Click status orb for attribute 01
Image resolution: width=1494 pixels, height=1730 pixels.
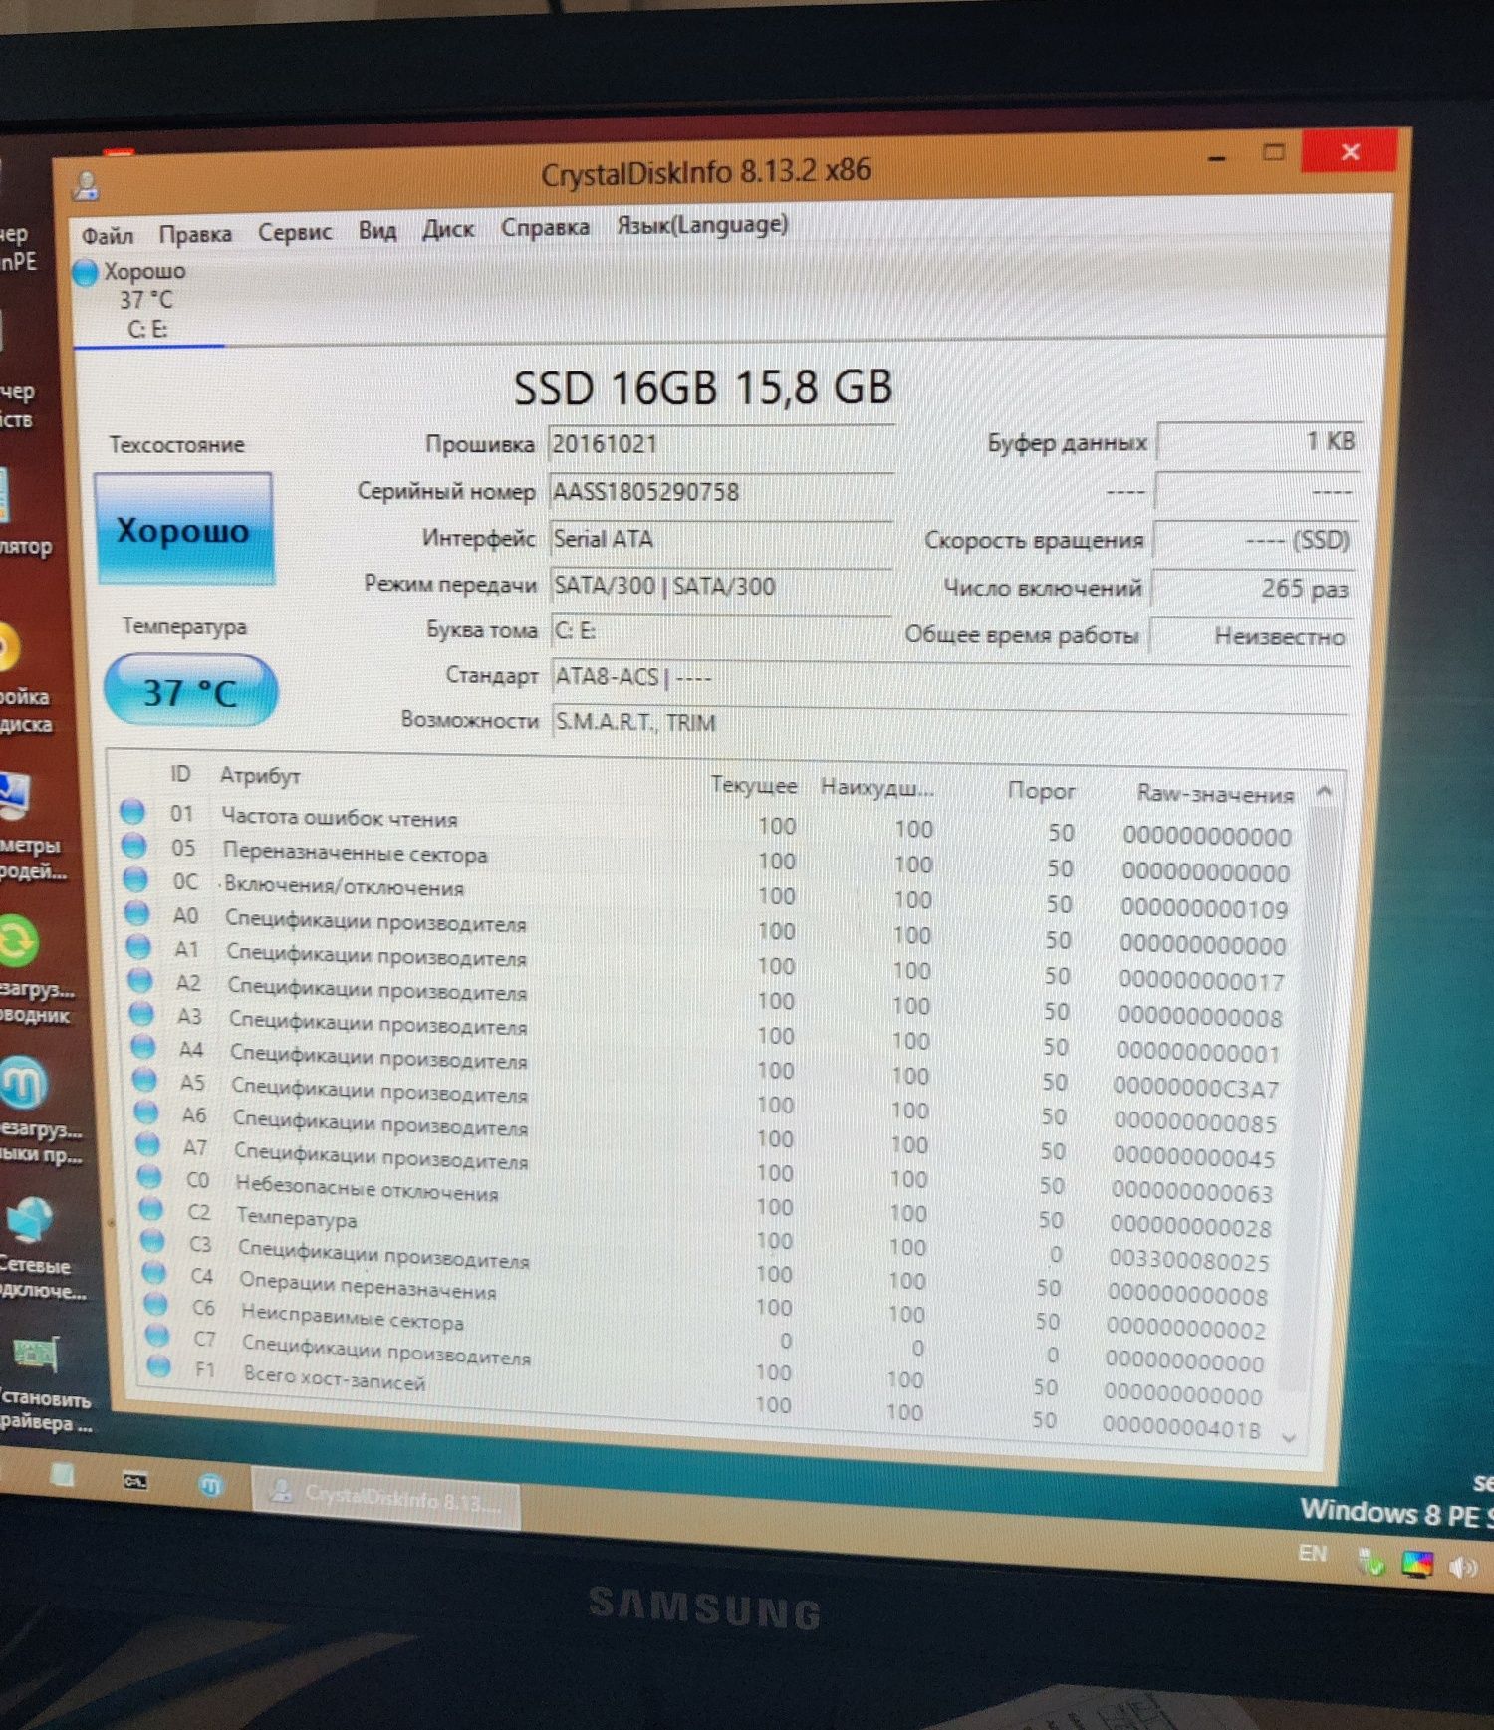[x=132, y=811]
